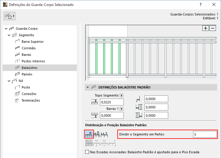Click the Barras 1 offset field 0,0000
This screenshot has height=158, width=221.
tap(112, 116)
